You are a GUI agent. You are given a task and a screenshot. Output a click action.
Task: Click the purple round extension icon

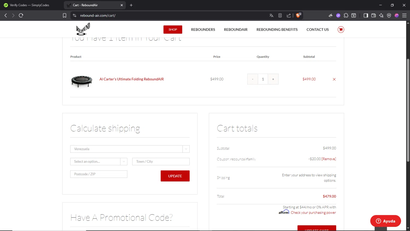tap(338, 16)
